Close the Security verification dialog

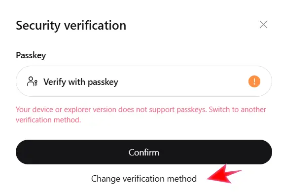[x=263, y=25]
